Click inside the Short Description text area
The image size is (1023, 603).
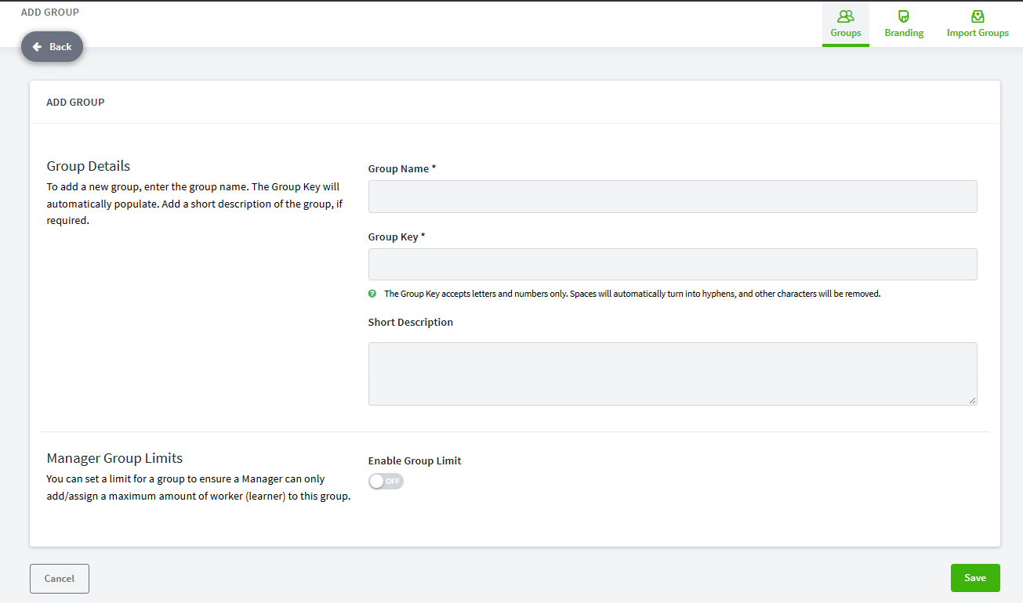pos(673,374)
